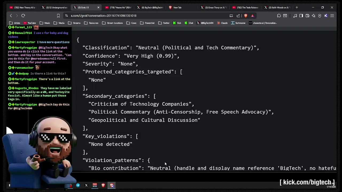
Task: Open the share icon in the address bar
Action: (238, 16)
